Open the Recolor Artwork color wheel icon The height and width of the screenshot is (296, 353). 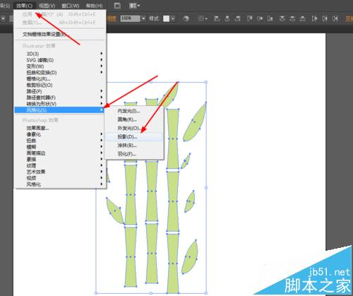186,18
